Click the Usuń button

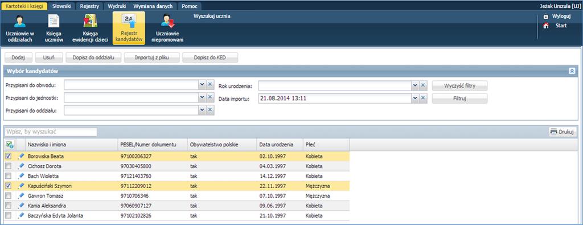point(49,58)
